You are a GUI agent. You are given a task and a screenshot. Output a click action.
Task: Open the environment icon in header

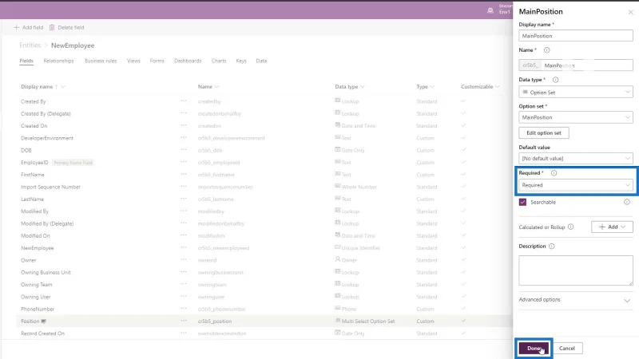click(x=490, y=10)
